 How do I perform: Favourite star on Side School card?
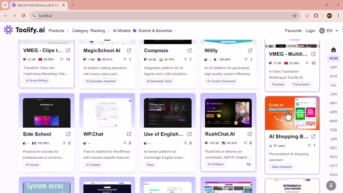pyautogui.click(x=64, y=143)
